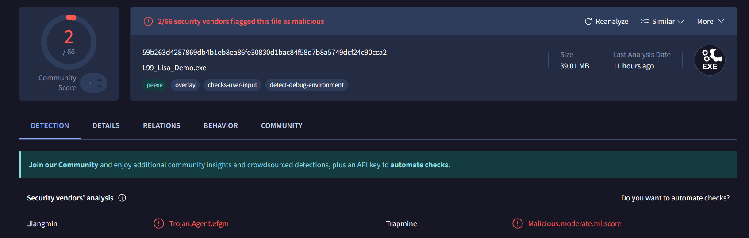Select the peexe tag
The height and width of the screenshot is (238, 749).
154,85
